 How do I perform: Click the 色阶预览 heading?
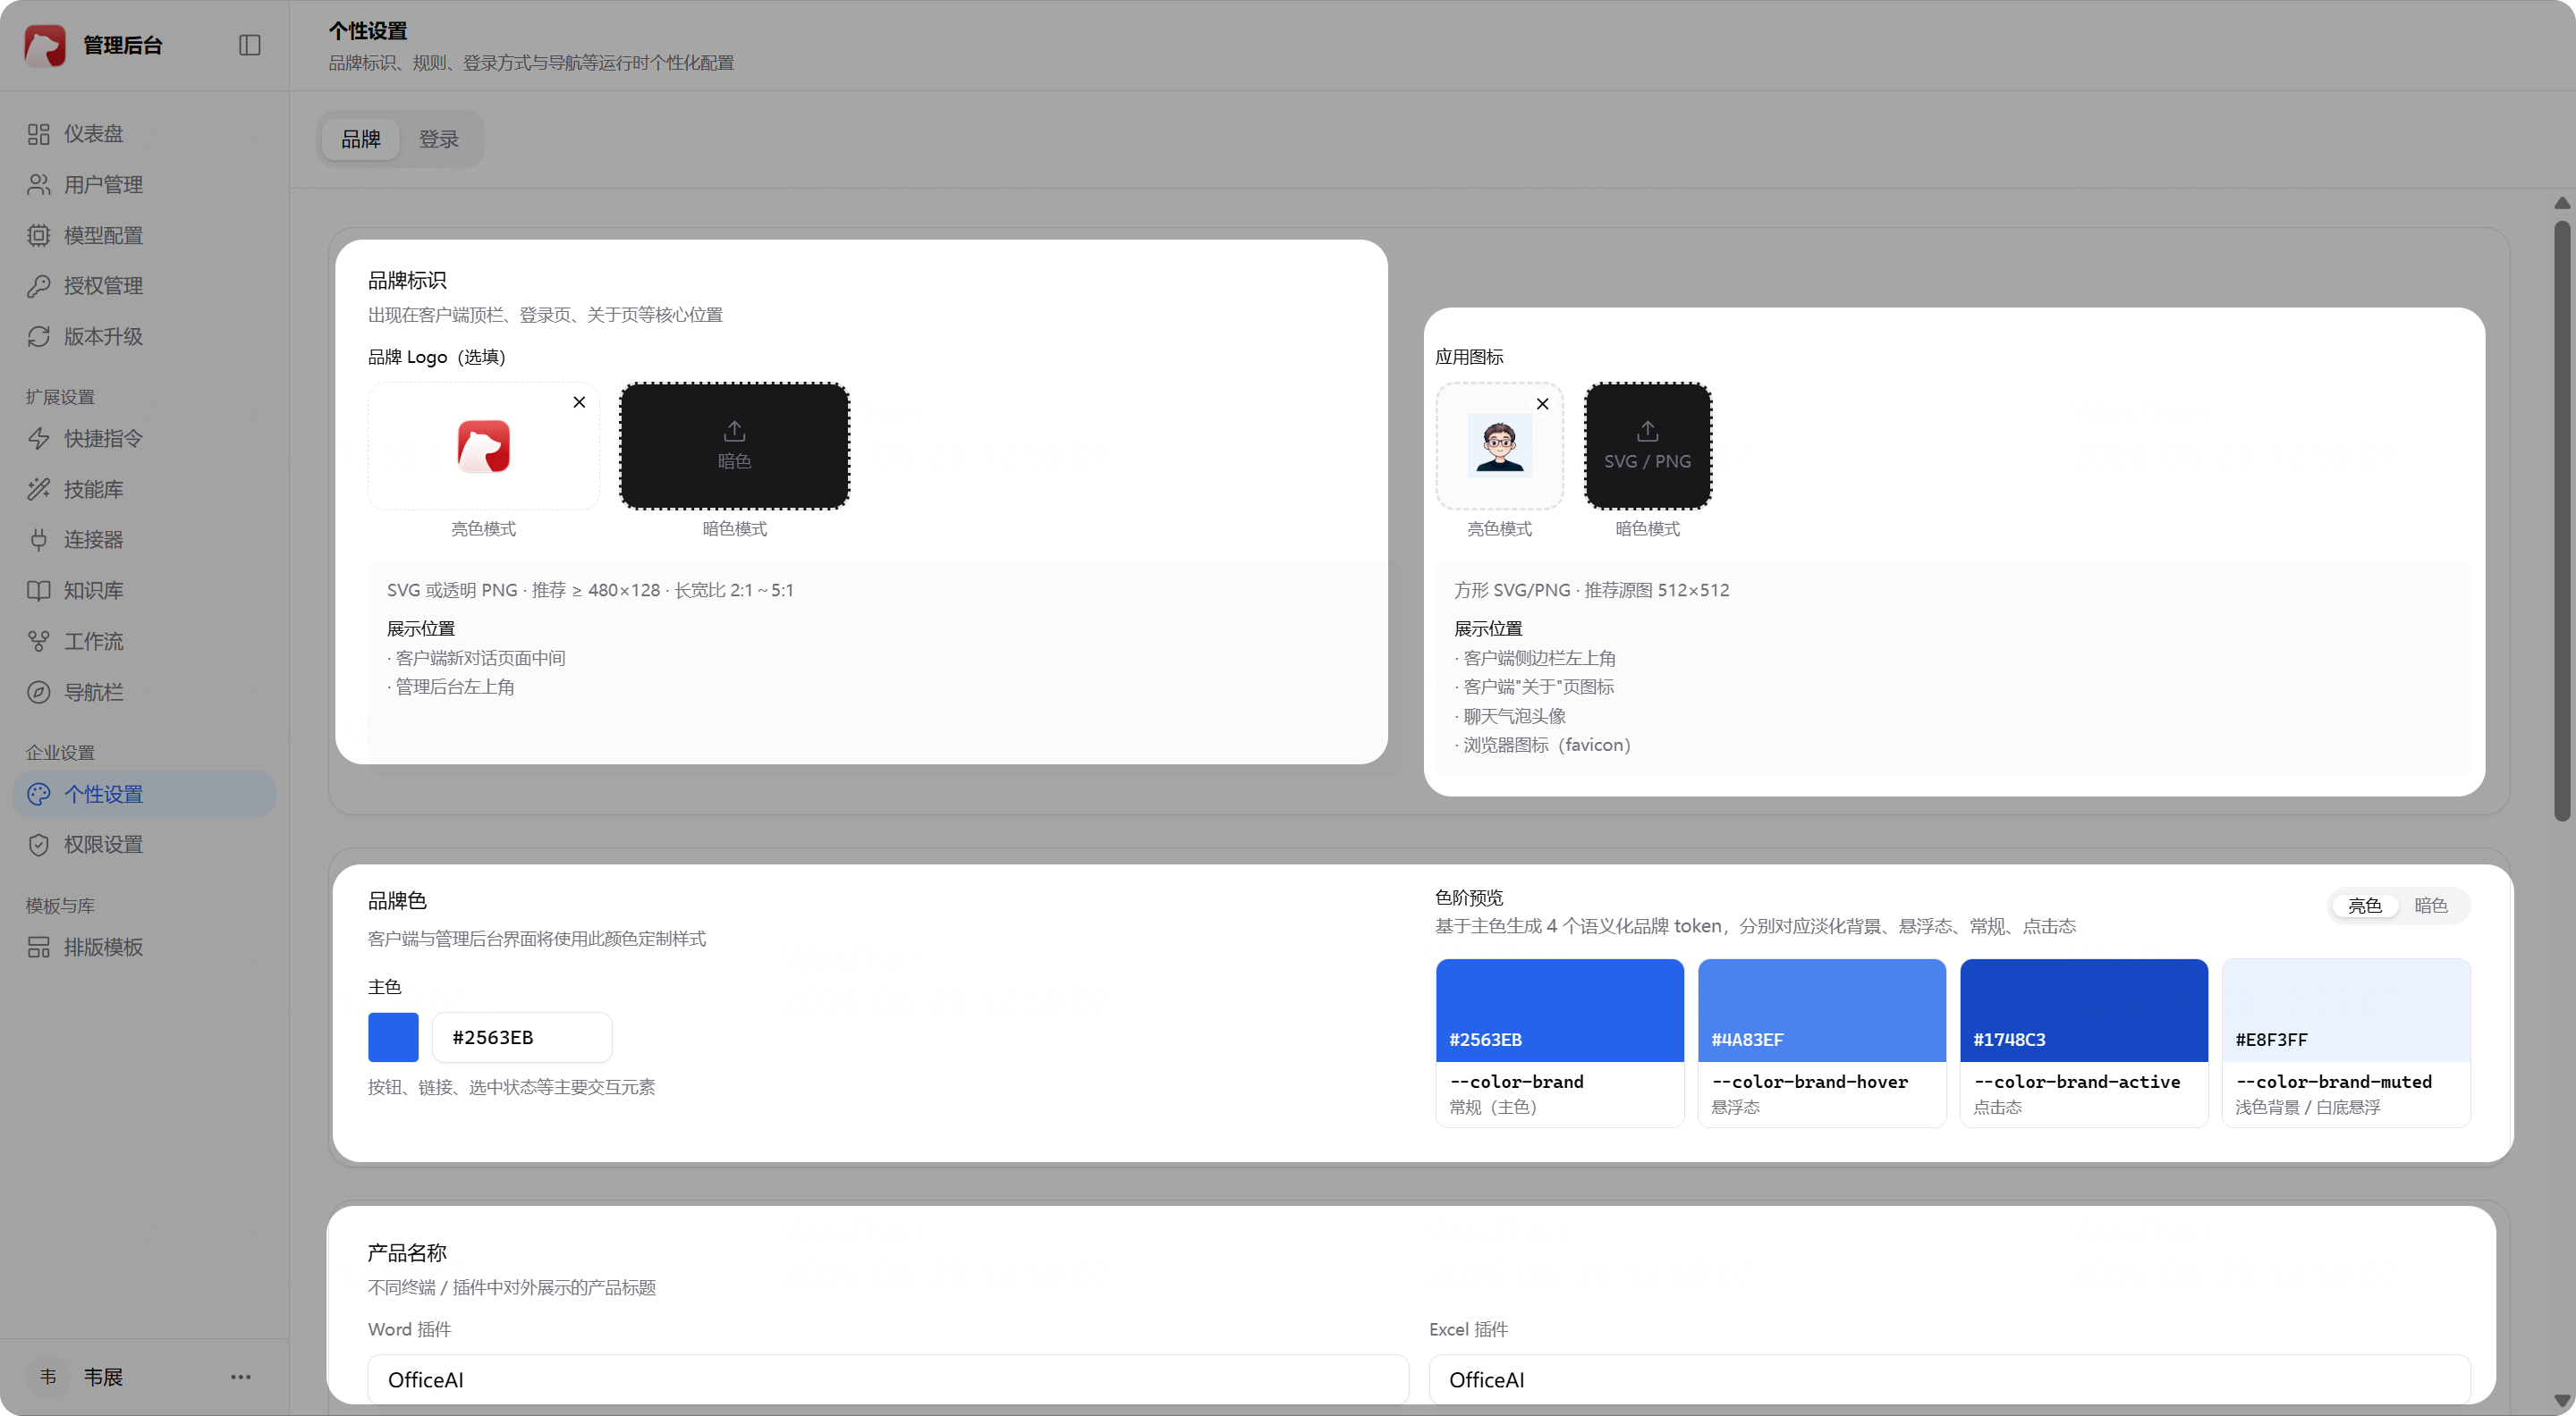coord(1469,898)
